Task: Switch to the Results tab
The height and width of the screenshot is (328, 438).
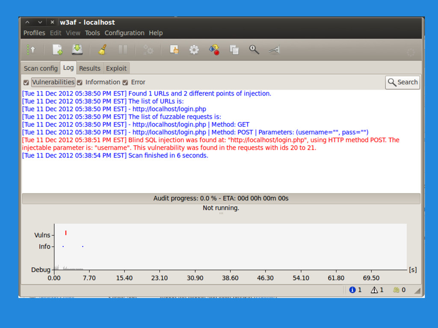Action: pos(90,68)
